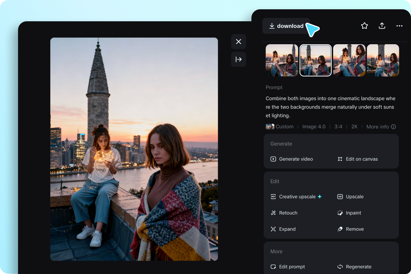Select the third generated image thumbnail
This screenshot has height=274, width=411.
[x=349, y=60]
